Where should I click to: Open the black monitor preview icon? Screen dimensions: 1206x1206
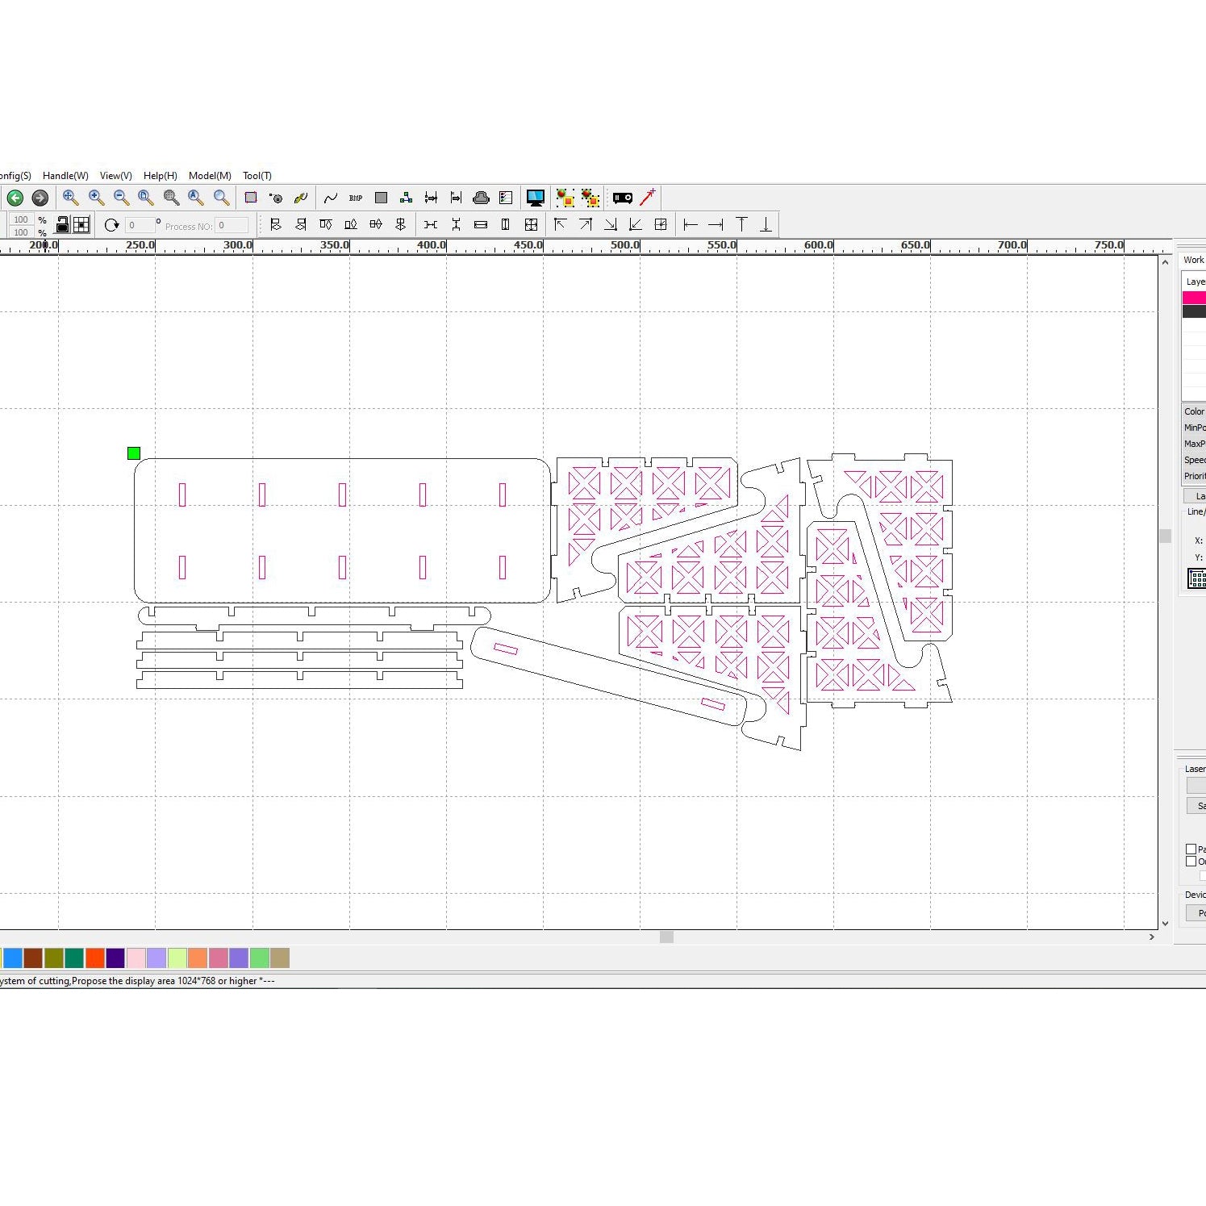(535, 198)
